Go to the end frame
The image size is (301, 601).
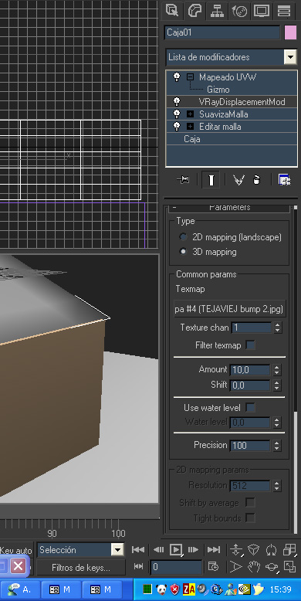coord(214,550)
